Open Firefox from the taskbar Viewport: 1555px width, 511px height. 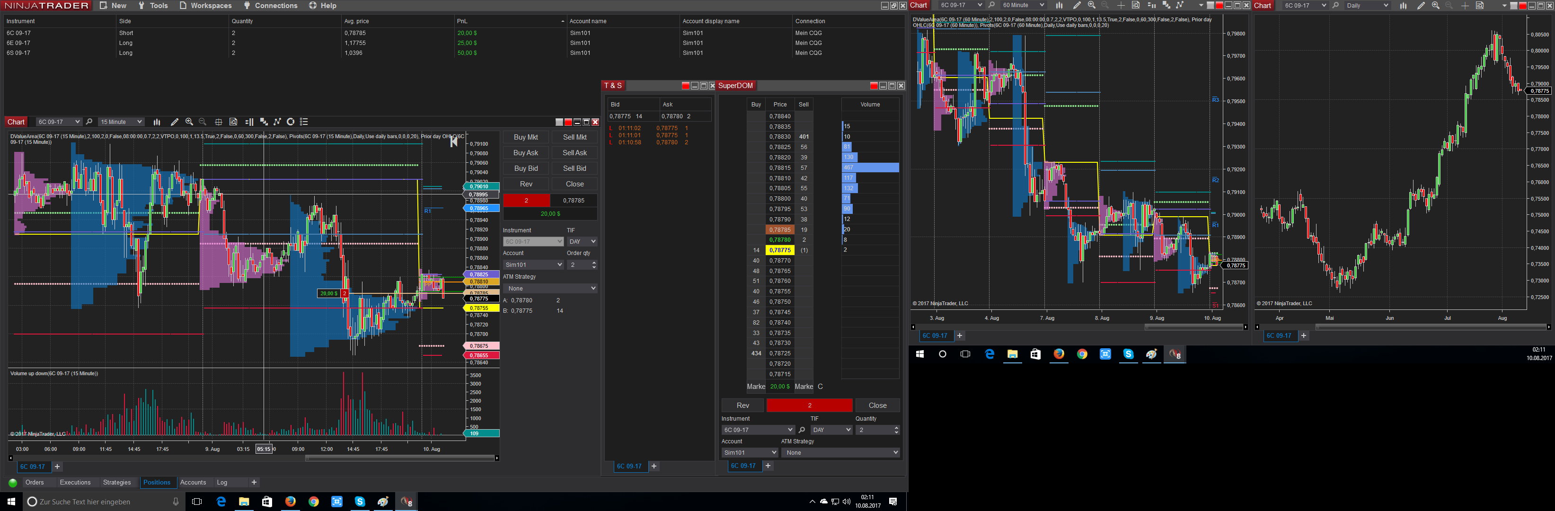coord(291,502)
